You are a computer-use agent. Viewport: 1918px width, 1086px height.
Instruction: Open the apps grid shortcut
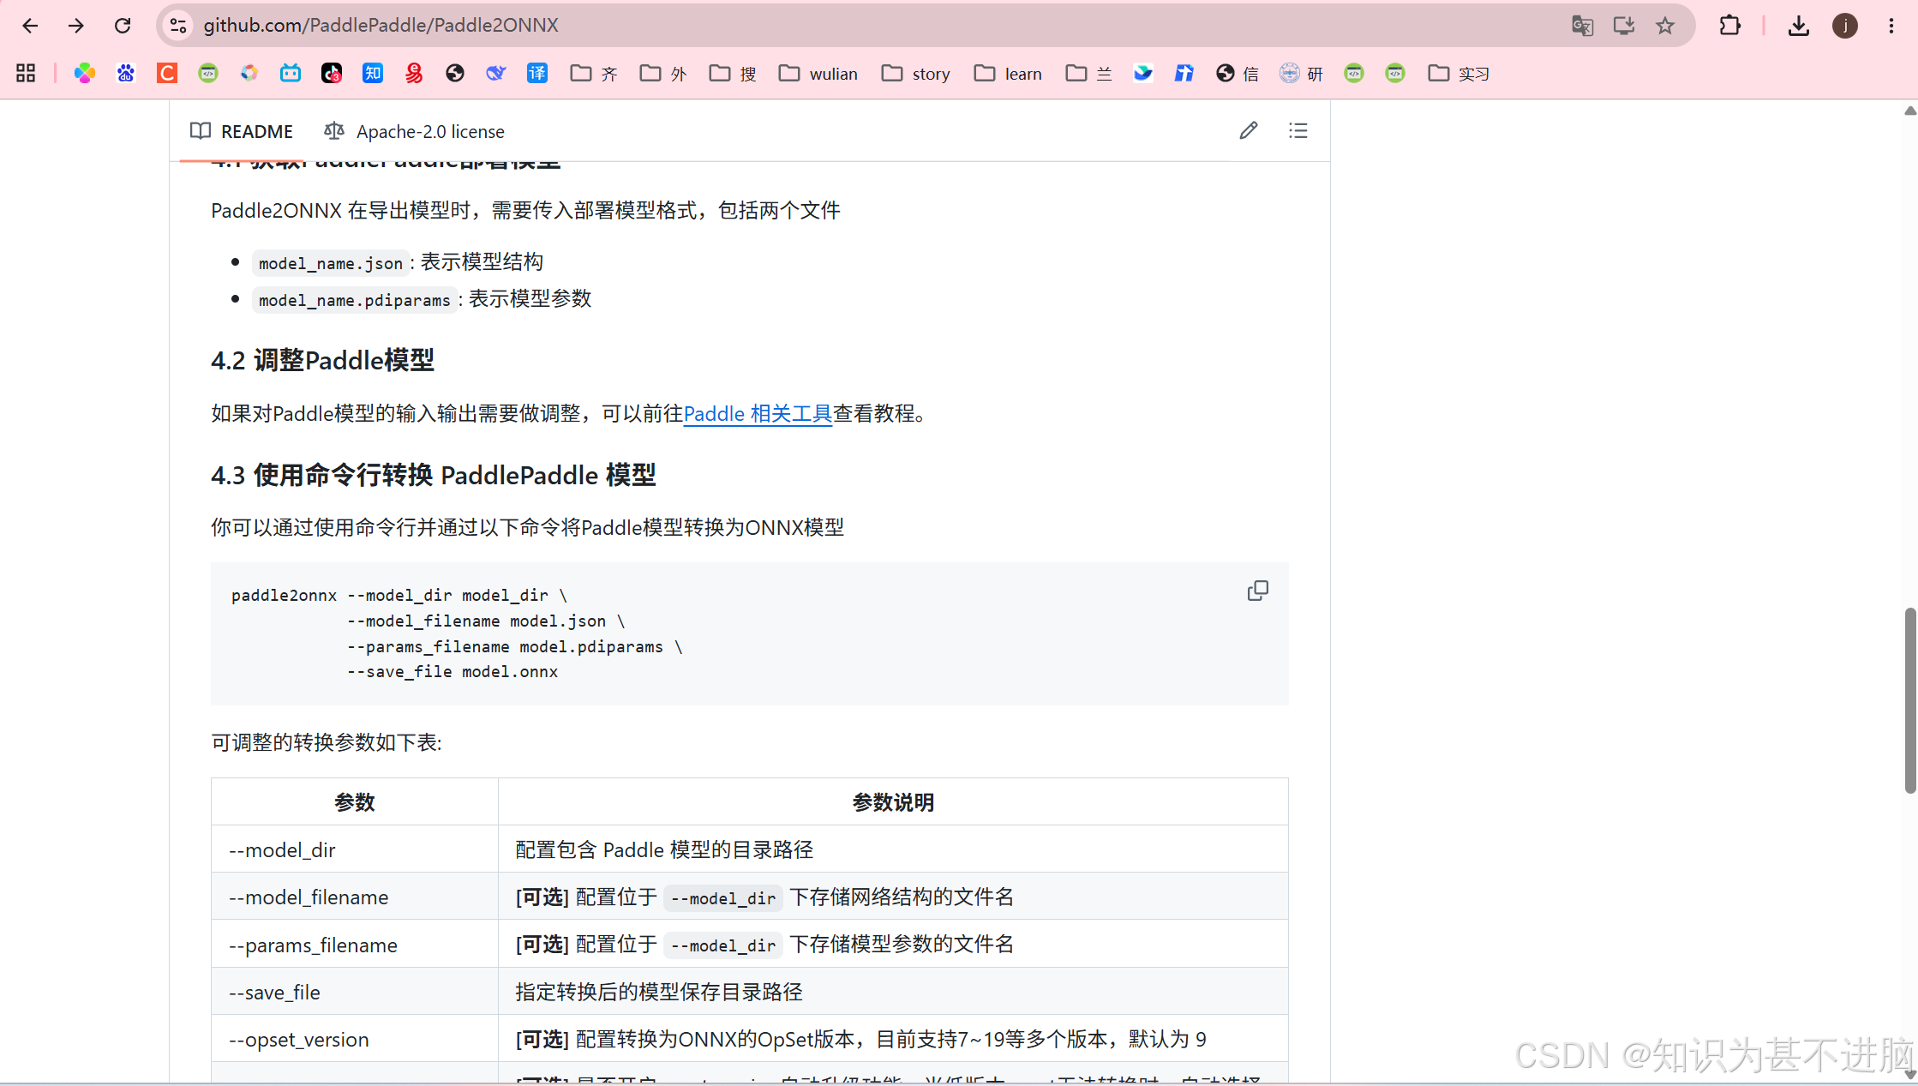point(26,74)
